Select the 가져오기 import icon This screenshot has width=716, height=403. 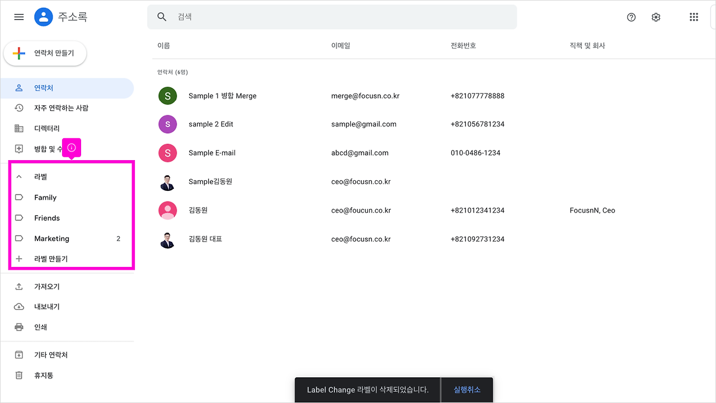tap(18, 286)
